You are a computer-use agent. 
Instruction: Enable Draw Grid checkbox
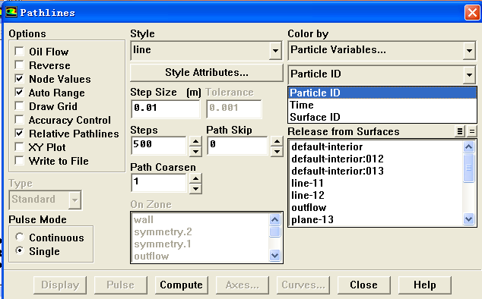click(x=19, y=106)
